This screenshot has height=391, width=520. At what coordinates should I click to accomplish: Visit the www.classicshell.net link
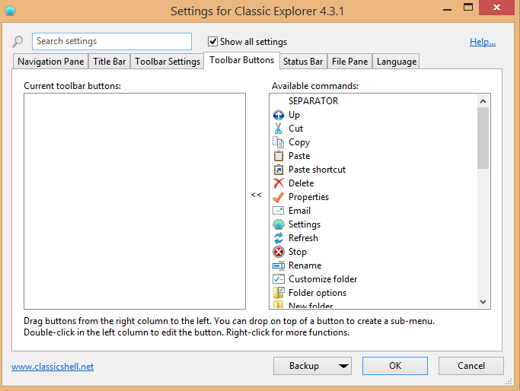click(53, 367)
